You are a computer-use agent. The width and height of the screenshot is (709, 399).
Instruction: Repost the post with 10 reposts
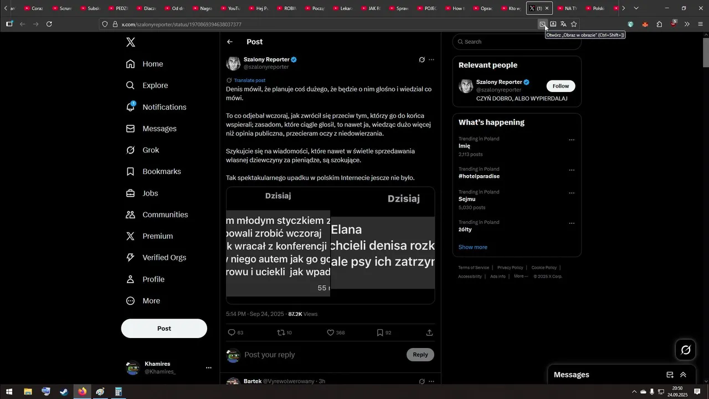click(x=281, y=332)
